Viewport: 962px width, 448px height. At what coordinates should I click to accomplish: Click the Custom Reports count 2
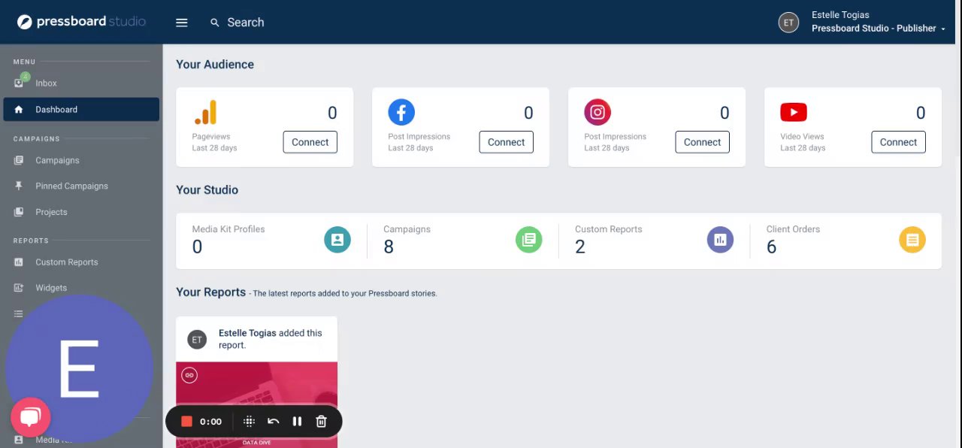580,247
